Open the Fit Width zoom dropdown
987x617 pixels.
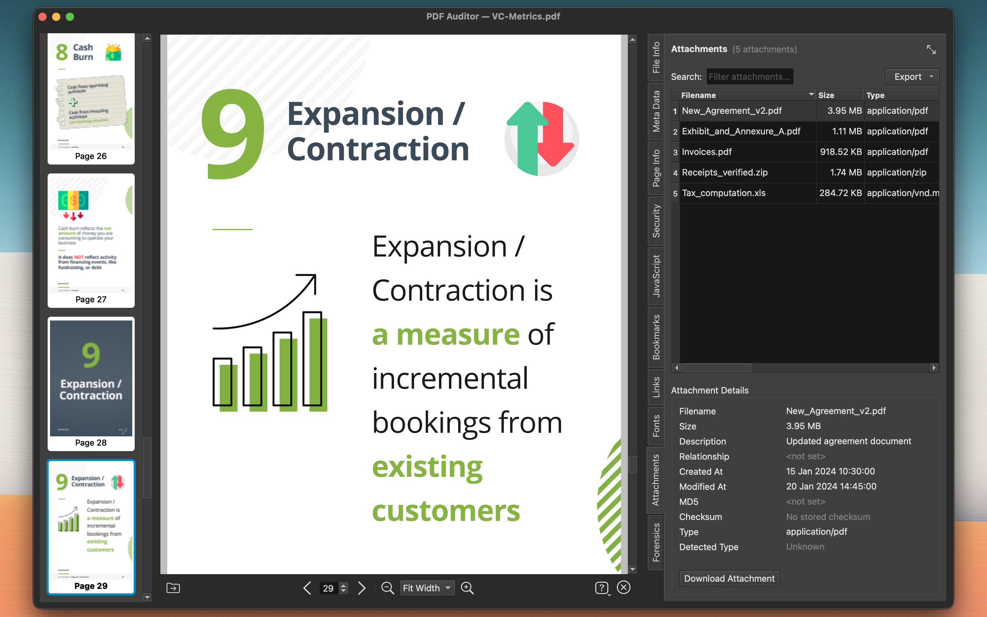(427, 588)
